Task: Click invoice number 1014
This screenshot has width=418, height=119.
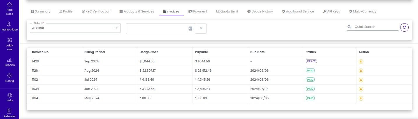Action: 35,98
